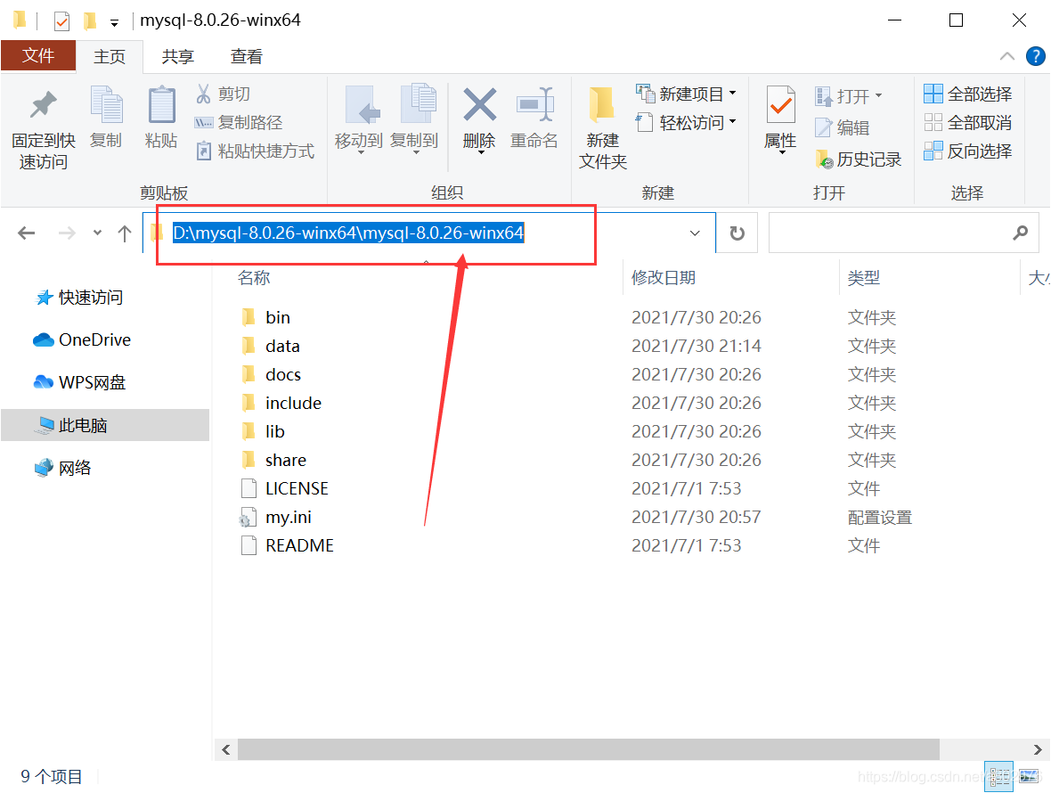Click Select All (全部选择)
Screen dimensions: 1051x793
click(968, 94)
